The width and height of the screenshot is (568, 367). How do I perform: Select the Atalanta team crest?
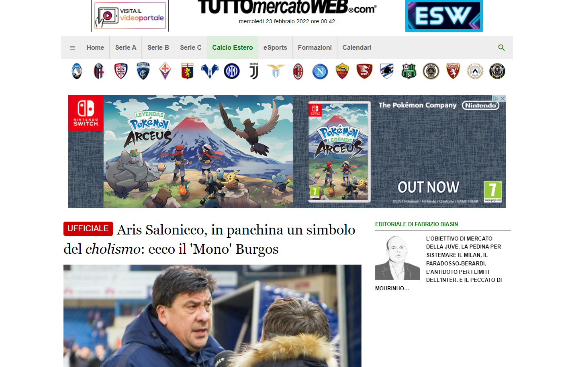(77, 71)
